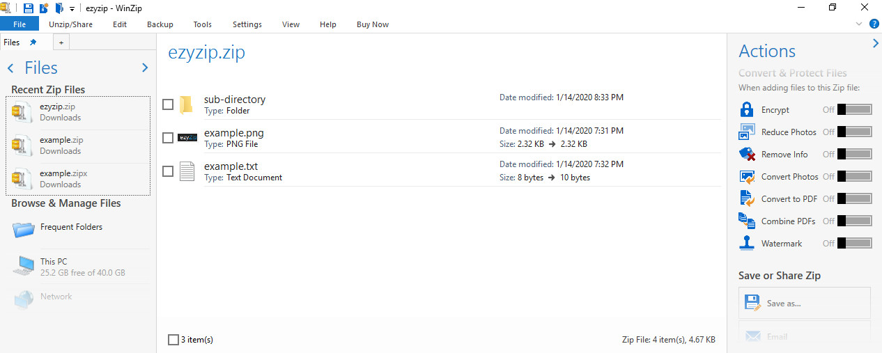Screen dimensions: 882x353
Task: Switch on the Convert to PDF toggle
Action: 854,198
